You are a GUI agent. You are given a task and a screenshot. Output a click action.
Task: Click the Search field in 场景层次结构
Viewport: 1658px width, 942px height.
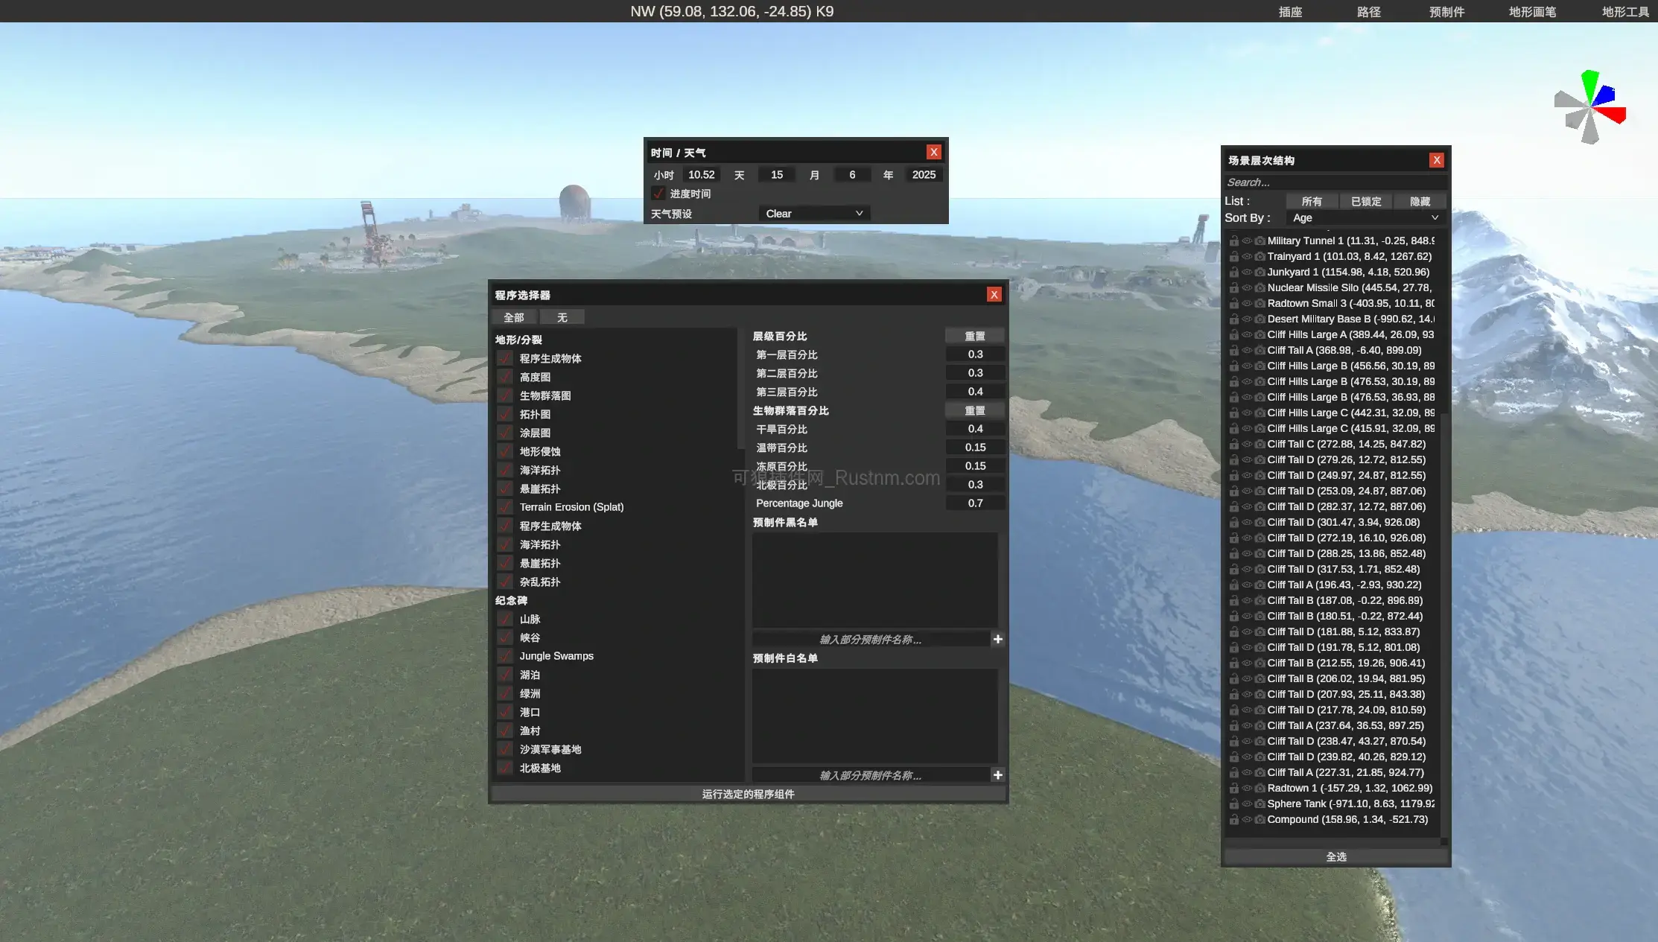tap(1335, 182)
